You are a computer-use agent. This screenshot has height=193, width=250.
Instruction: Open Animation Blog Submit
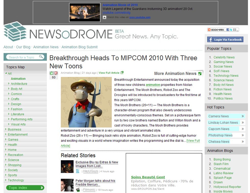click(79, 47)
